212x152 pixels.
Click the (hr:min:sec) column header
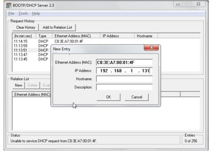click(x=24, y=36)
